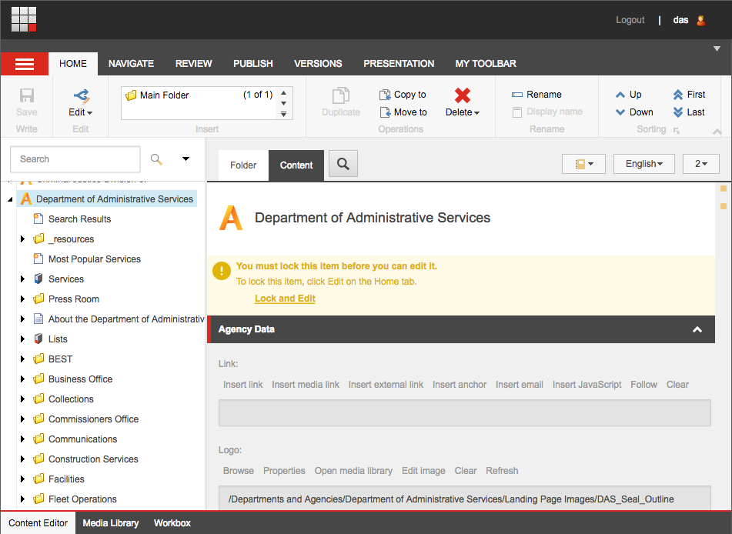Viewport: 732px width, 534px height.
Task: Collapse the Agency Data section
Action: pyautogui.click(x=697, y=329)
